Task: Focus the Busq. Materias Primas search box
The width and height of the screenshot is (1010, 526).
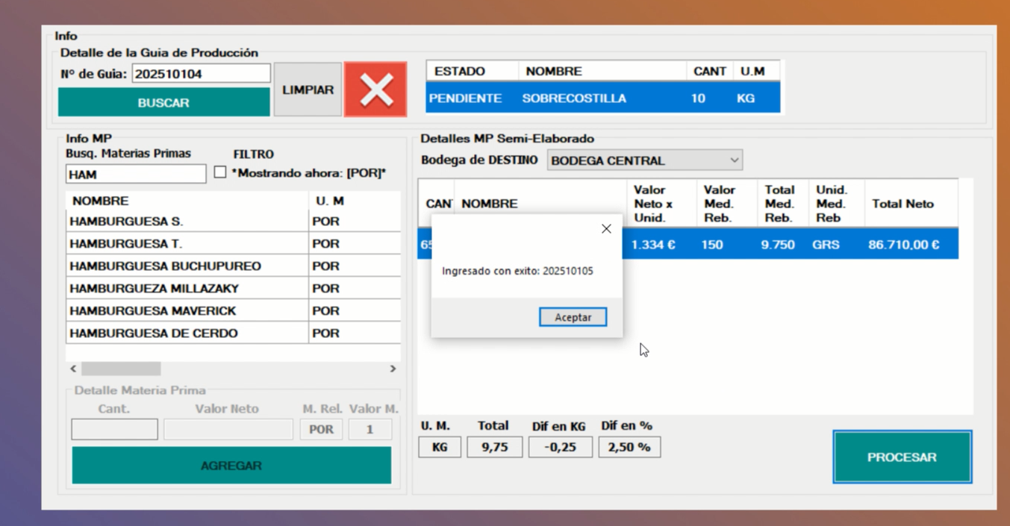Action: 135,175
